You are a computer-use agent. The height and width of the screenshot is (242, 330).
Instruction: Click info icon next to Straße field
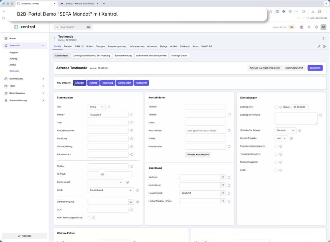pos(132,166)
